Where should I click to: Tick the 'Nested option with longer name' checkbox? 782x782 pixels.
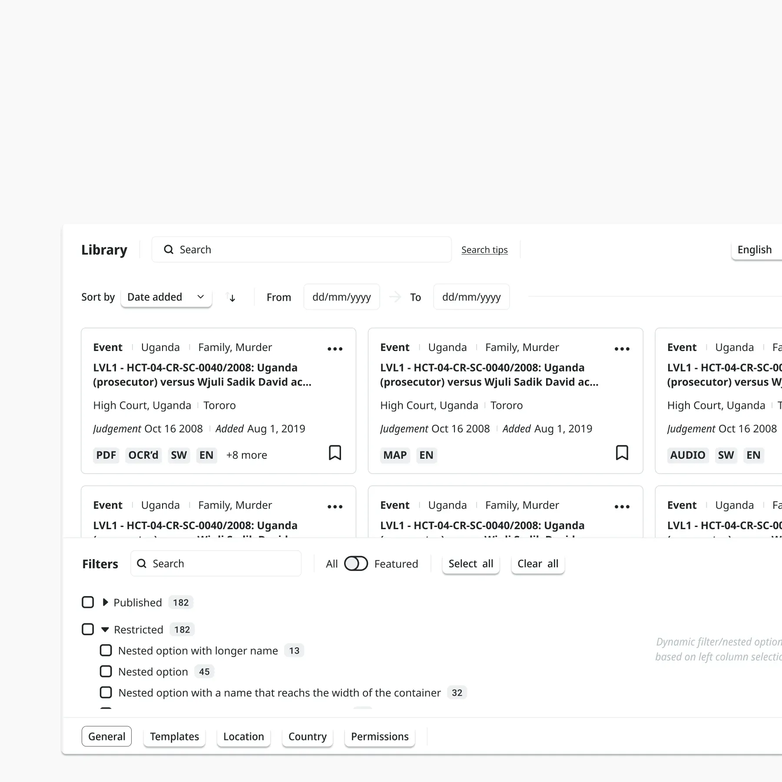click(106, 650)
